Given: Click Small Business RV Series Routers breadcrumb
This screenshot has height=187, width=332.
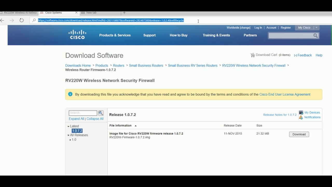Looking at the screenshot, I should (x=193, y=65).
